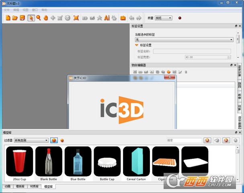Viewport: 244px width, 193px height.
Task: Click first icon in 物体编辑器 toolbar
Action: click(x=135, y=72)
